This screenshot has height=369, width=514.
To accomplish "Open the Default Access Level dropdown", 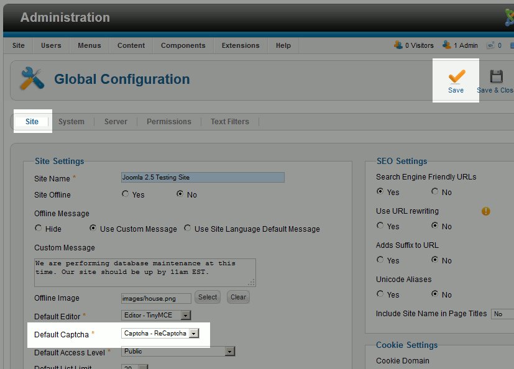I will 229,352.
